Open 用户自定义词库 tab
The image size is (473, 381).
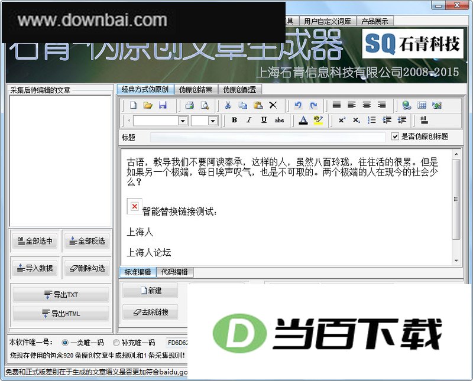click(x=328, y=21)
